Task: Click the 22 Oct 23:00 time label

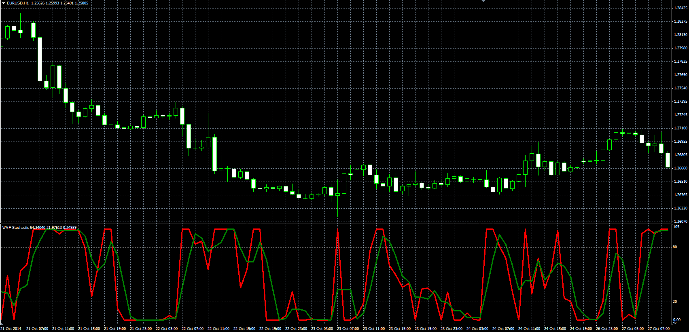Action: tap(296, 329)
